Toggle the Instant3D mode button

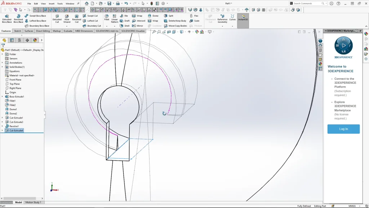243,17
